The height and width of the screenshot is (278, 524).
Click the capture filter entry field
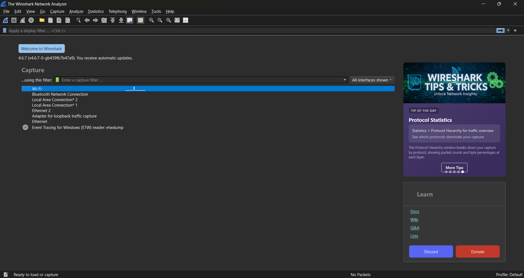pos(201,80)
